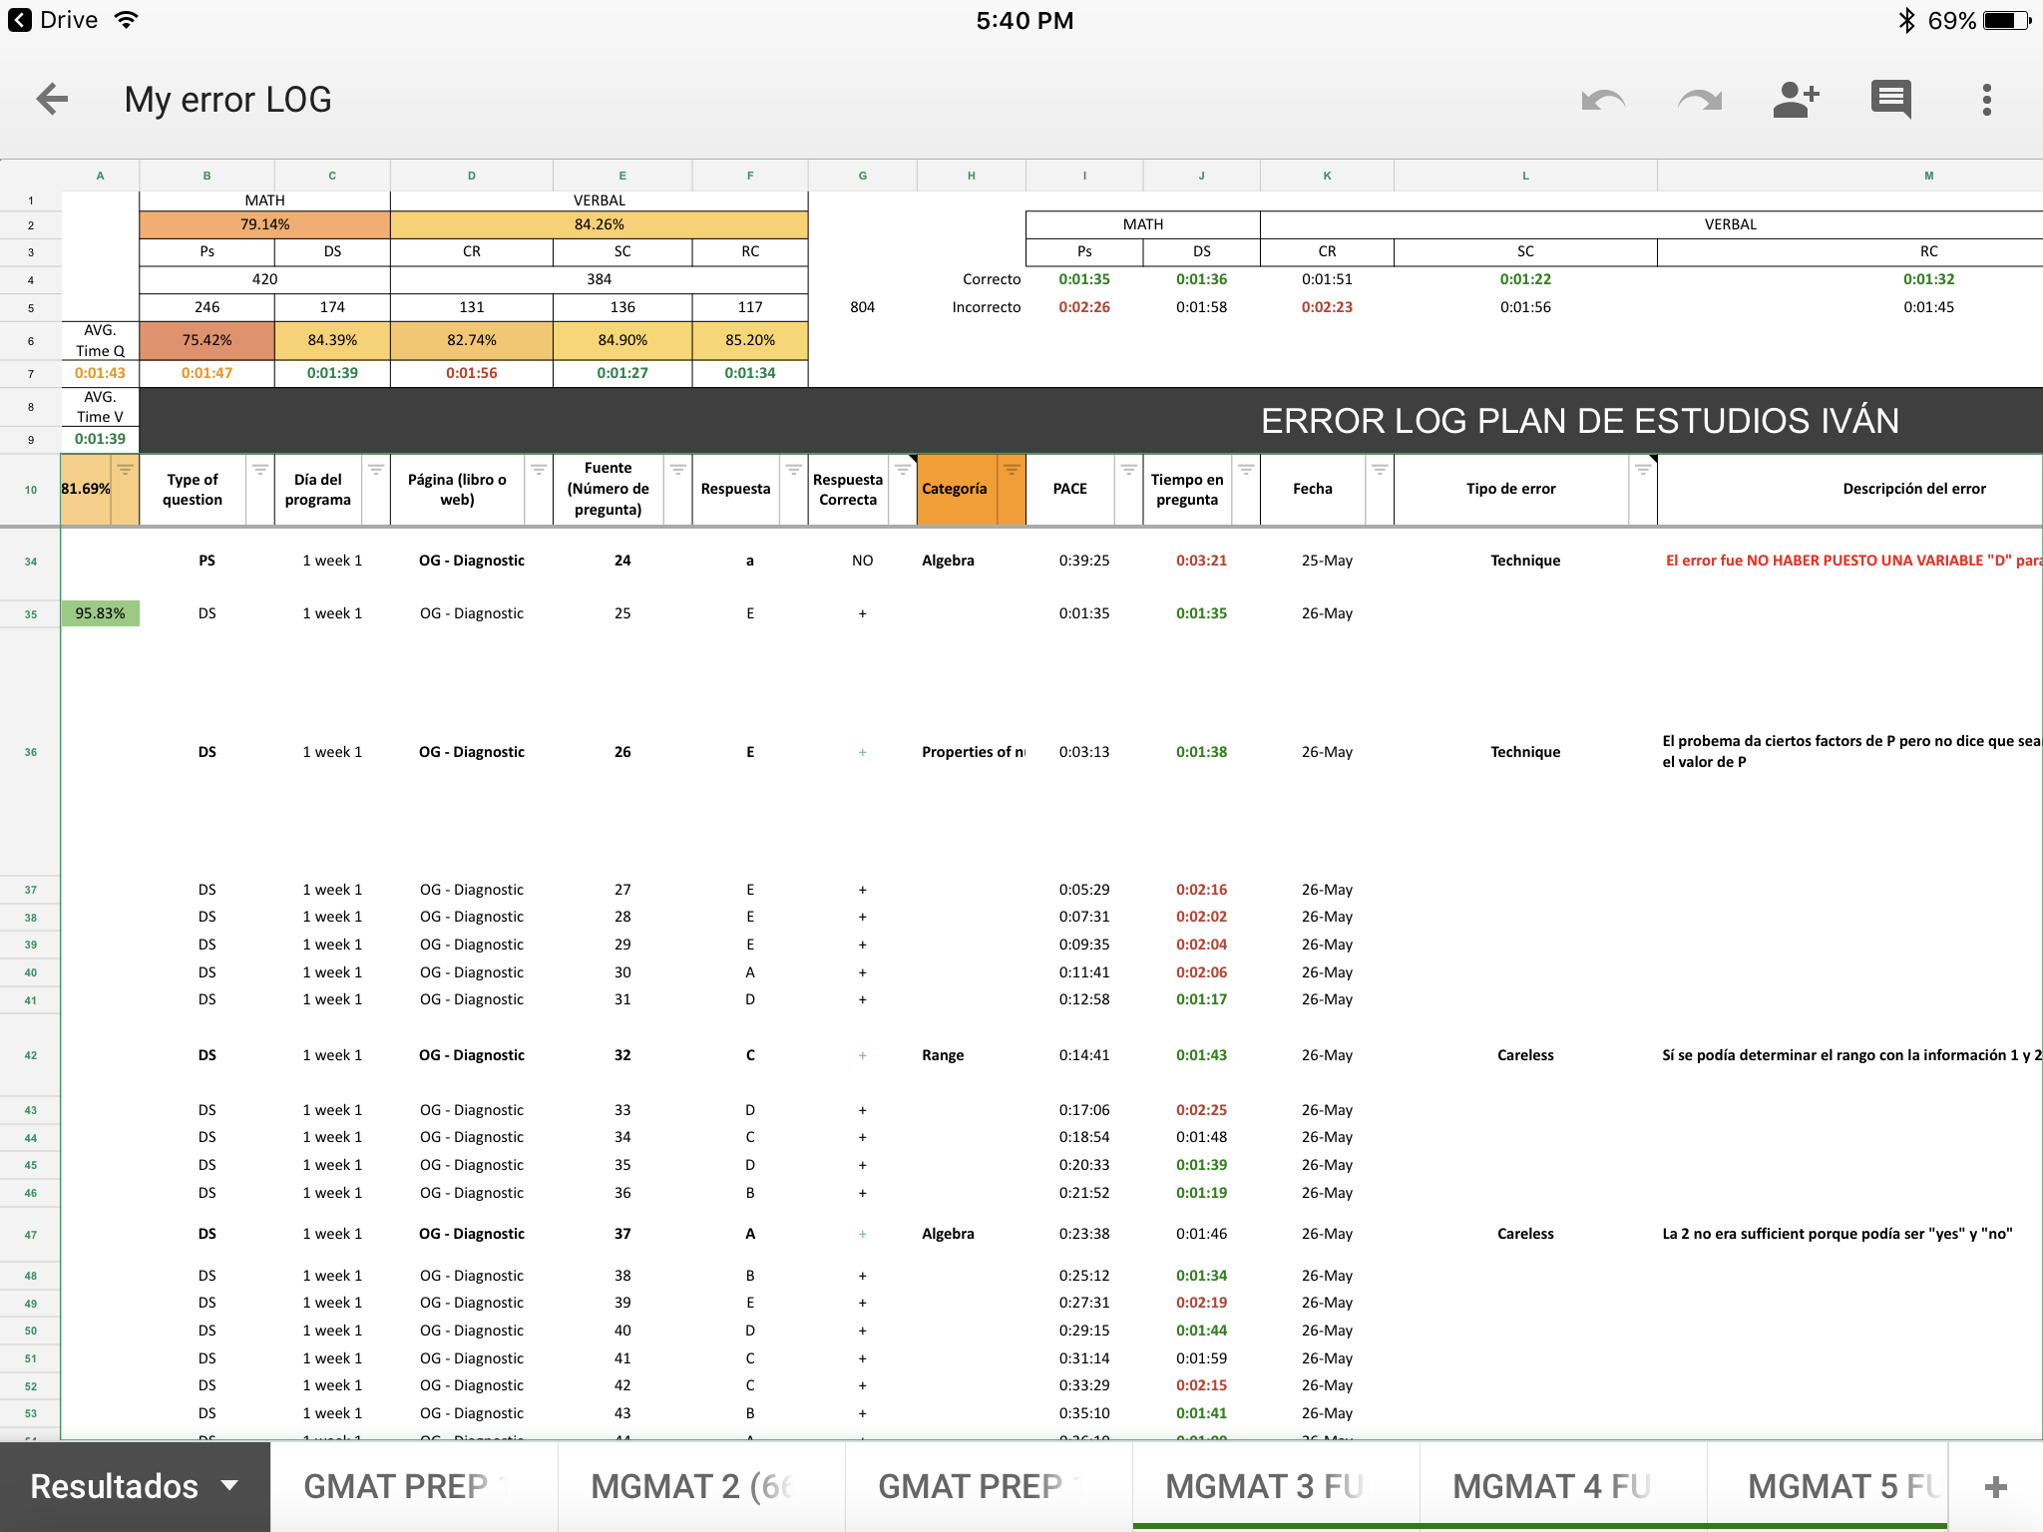This screenshot has height=1532, width=2043.
Task: Expand the Resultados sheet tab dropdown arrow
Action: (x=230, y=1485)
